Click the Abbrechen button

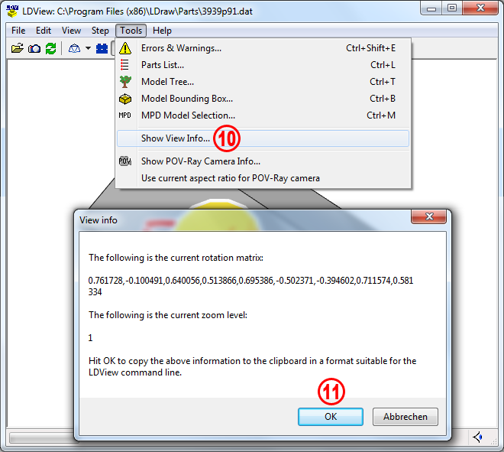click(405, 417)
